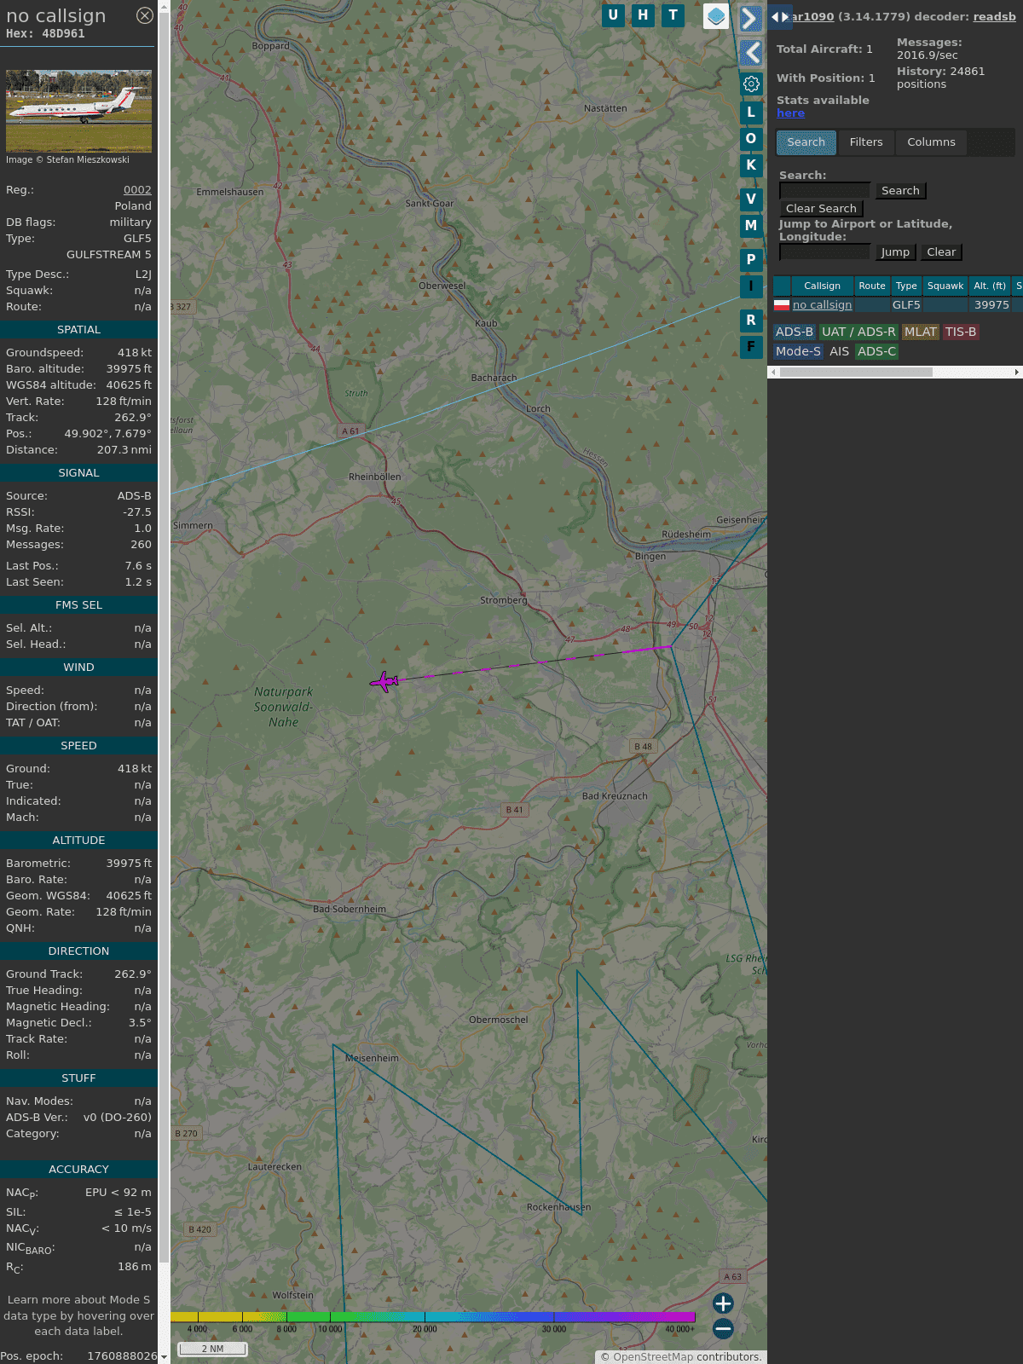Open registration 0002 link
The image size is (1023, 1364).
tap(137, 190)
